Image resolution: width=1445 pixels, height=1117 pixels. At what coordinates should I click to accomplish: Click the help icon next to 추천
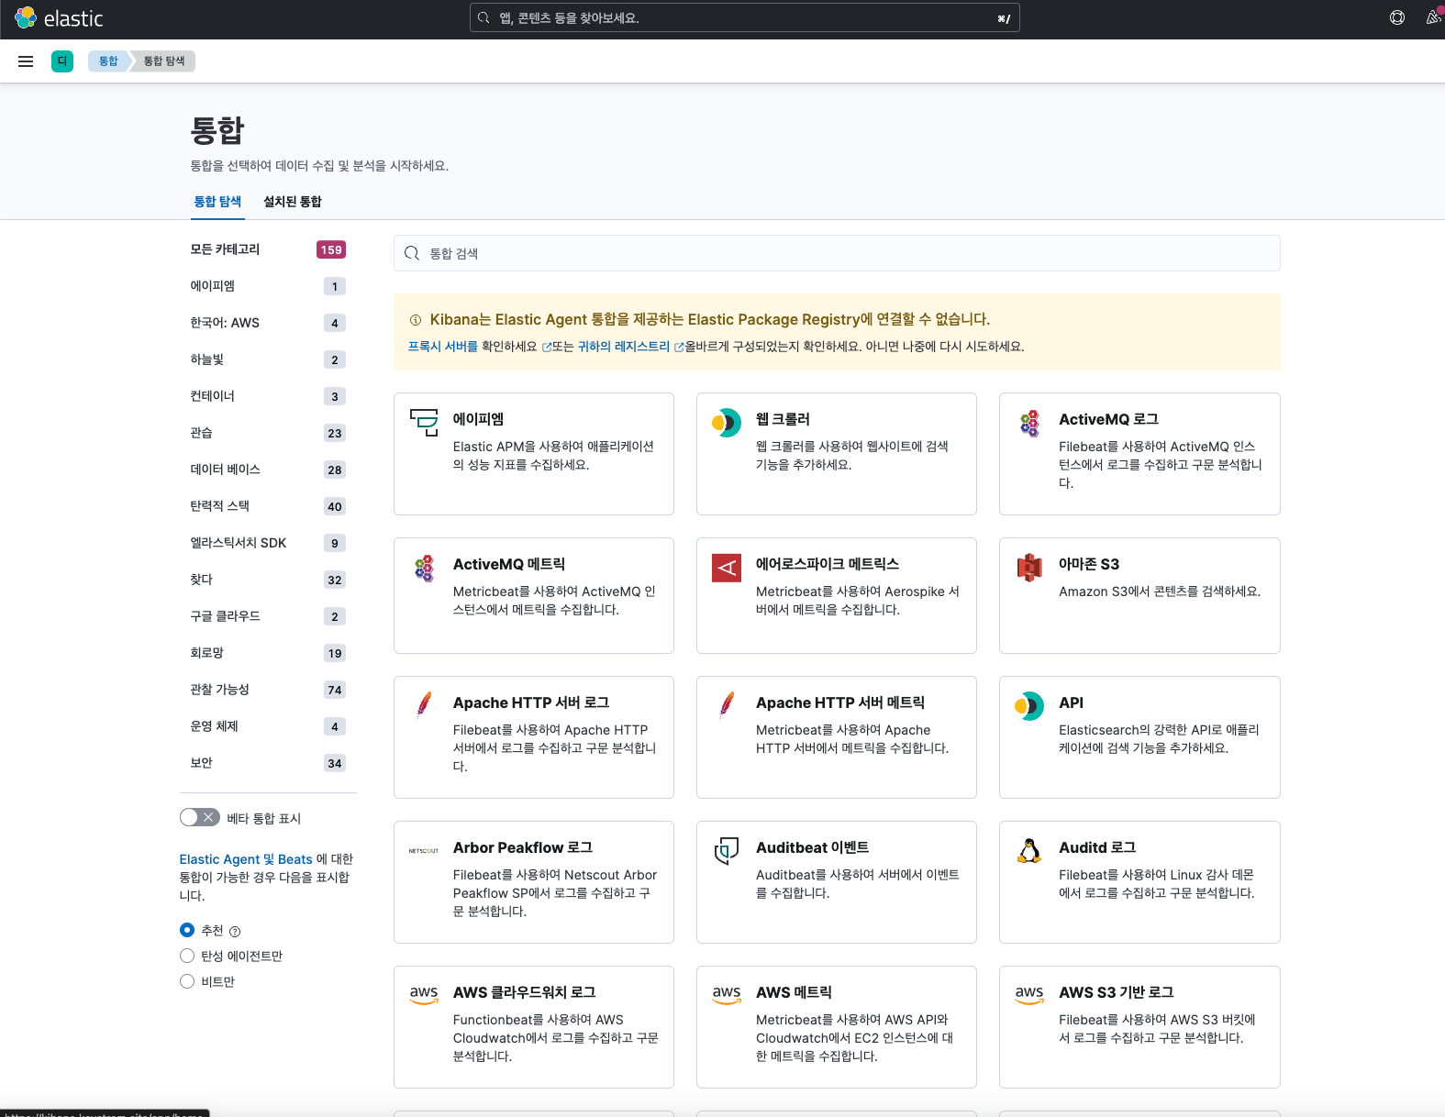[235, 932]
